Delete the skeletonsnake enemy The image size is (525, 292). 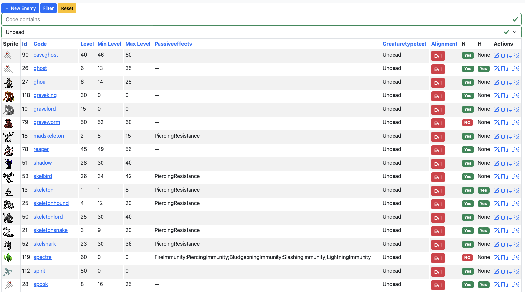point(503,231)
